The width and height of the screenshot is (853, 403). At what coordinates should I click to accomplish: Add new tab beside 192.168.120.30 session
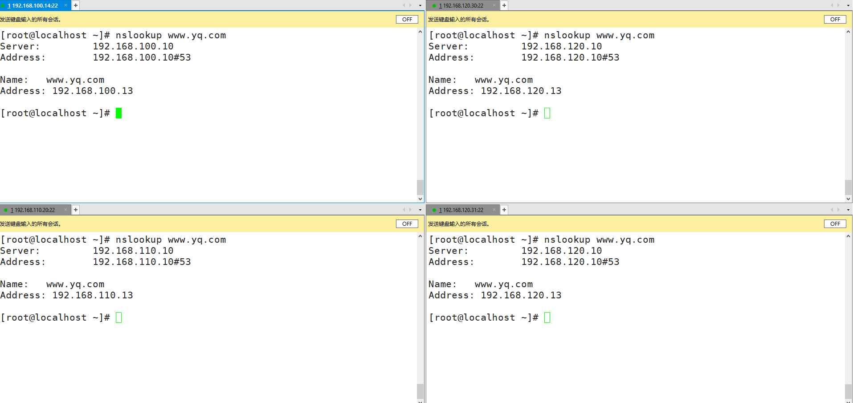(504, 5)
